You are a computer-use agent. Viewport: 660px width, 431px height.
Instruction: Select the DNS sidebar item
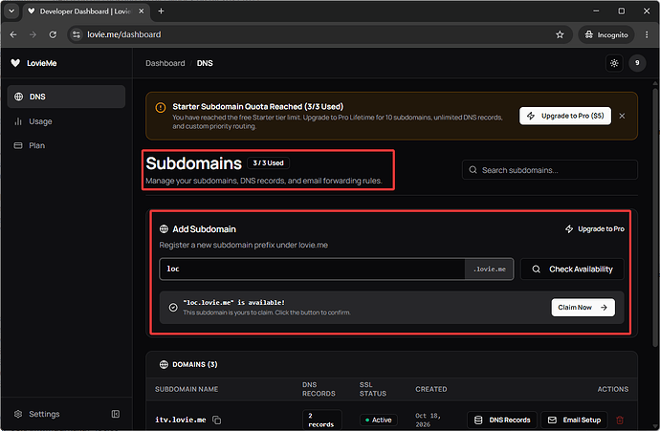[66, 97]
